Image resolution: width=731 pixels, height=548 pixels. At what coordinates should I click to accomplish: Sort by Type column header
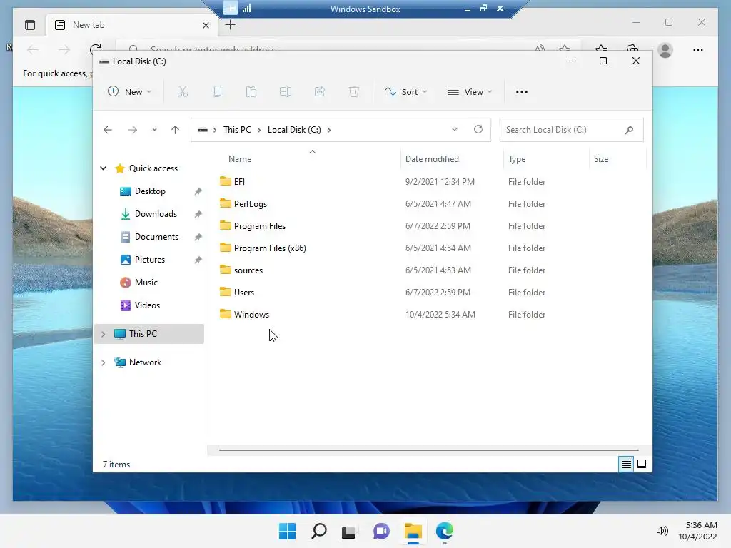(517, 159)
